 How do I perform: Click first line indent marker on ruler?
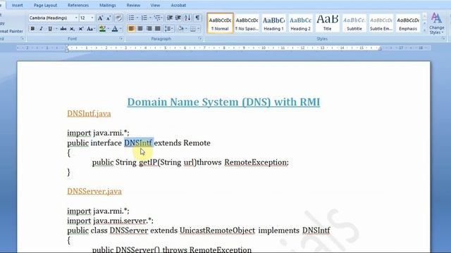pyautogui.click(x=67, y=46)
